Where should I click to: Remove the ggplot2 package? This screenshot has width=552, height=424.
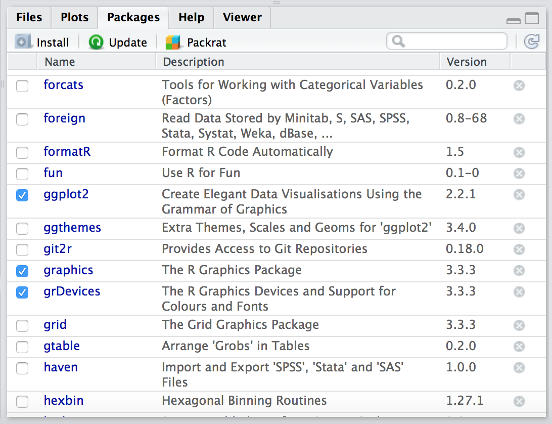click(519, 195)
